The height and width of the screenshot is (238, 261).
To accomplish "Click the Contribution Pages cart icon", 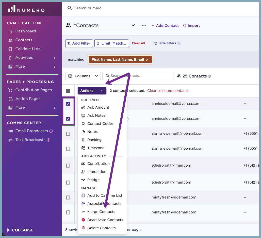I will click(x=10, y=90).
